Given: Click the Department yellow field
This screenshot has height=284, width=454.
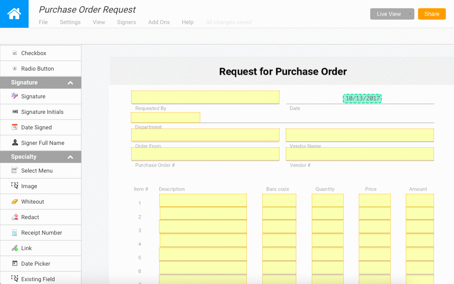Looking at the screenshot, I should coord(165,118).
